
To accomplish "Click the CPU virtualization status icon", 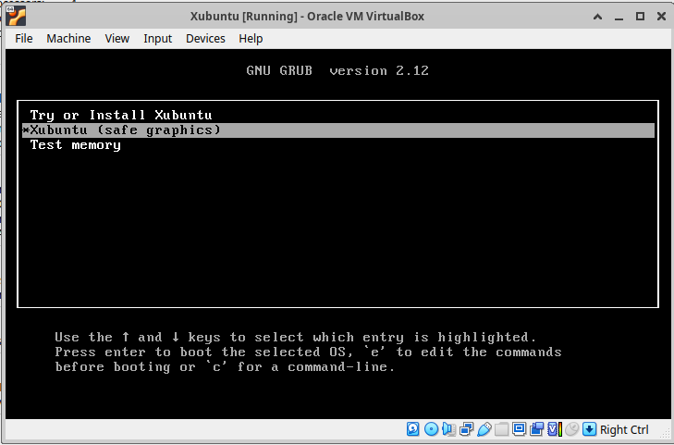I will point(554,429).
